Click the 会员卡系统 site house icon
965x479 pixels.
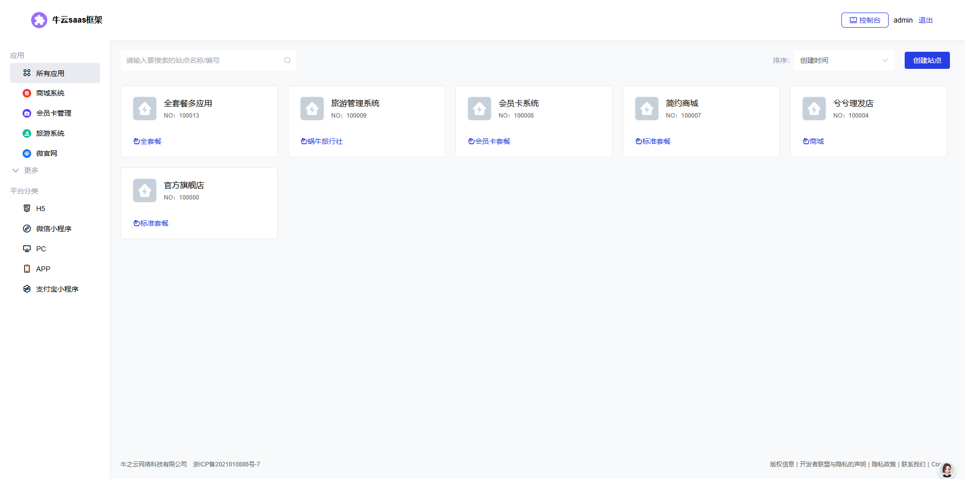click(479, 109)
